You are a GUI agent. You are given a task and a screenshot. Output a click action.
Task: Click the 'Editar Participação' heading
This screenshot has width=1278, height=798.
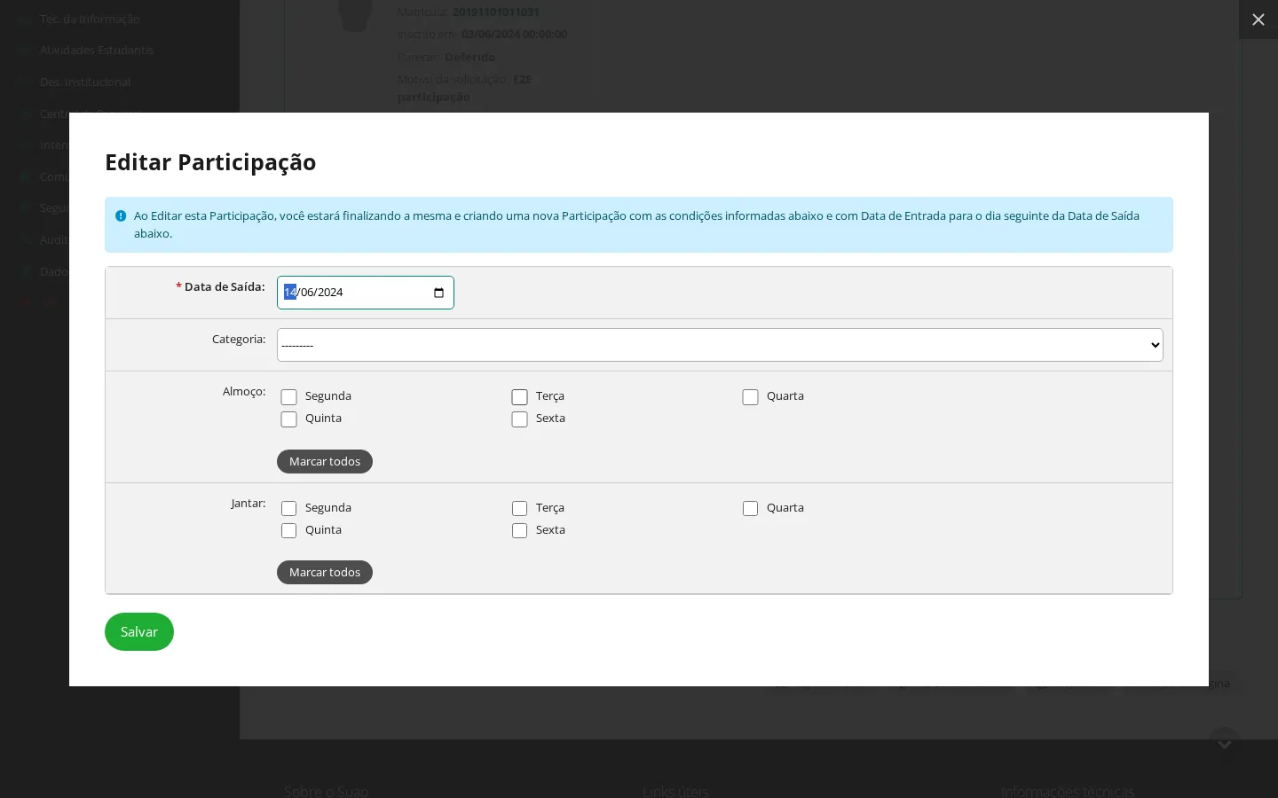(x=210, y=162)
